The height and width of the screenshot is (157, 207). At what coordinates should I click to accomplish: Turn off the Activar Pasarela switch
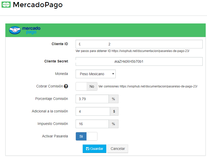click(x=92, y=136)
